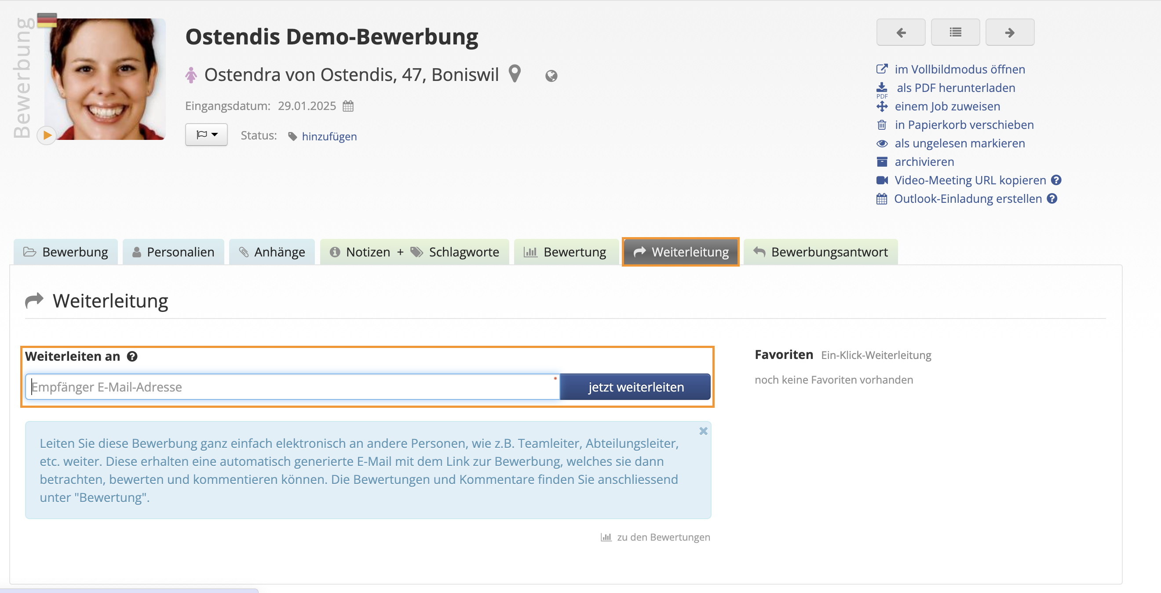
Task: Play the applicant video on photo
Action: pyautogui.click(x=47, y=135)
